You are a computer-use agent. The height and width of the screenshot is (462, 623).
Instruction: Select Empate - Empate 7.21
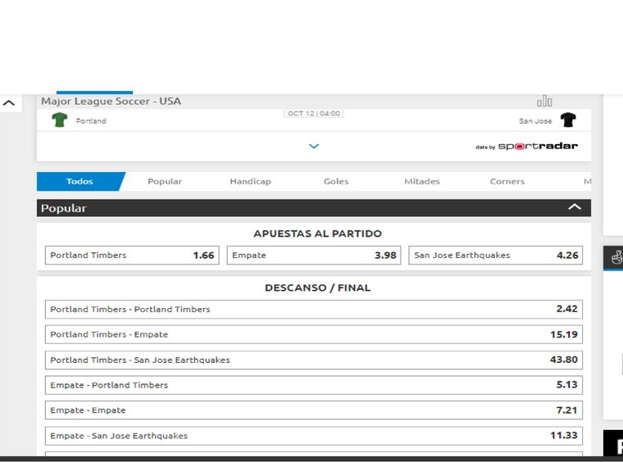click(x=314, y=410)
